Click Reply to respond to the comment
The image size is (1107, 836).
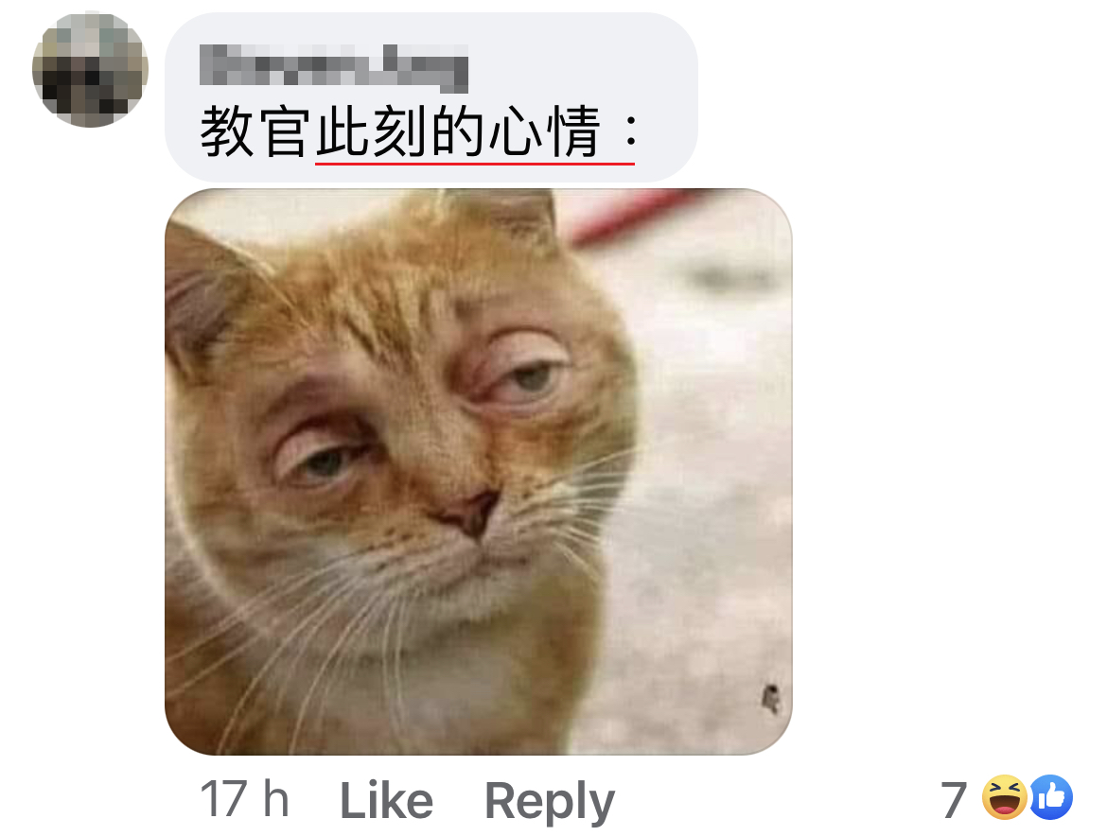pos(550,801)
